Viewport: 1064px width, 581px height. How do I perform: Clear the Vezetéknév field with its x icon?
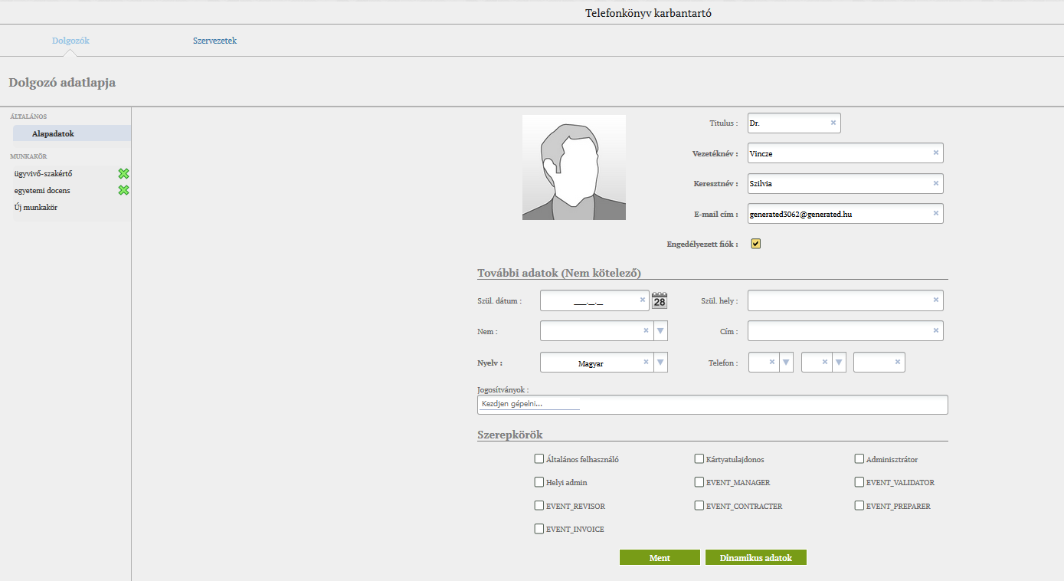pos(935,153)
